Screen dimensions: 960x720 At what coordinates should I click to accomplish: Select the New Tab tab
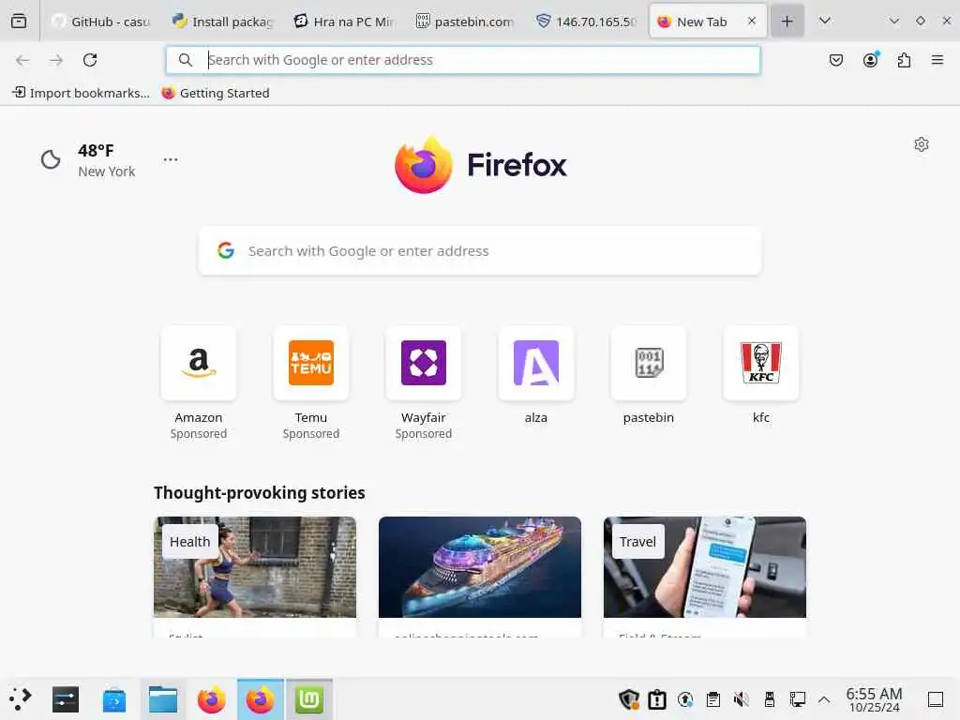pos(701,22)
